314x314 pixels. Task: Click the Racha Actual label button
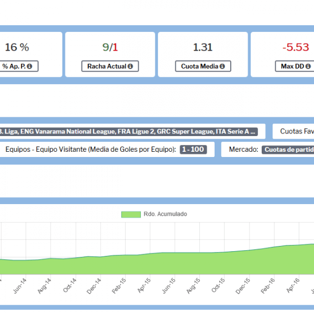click(110, 66)
